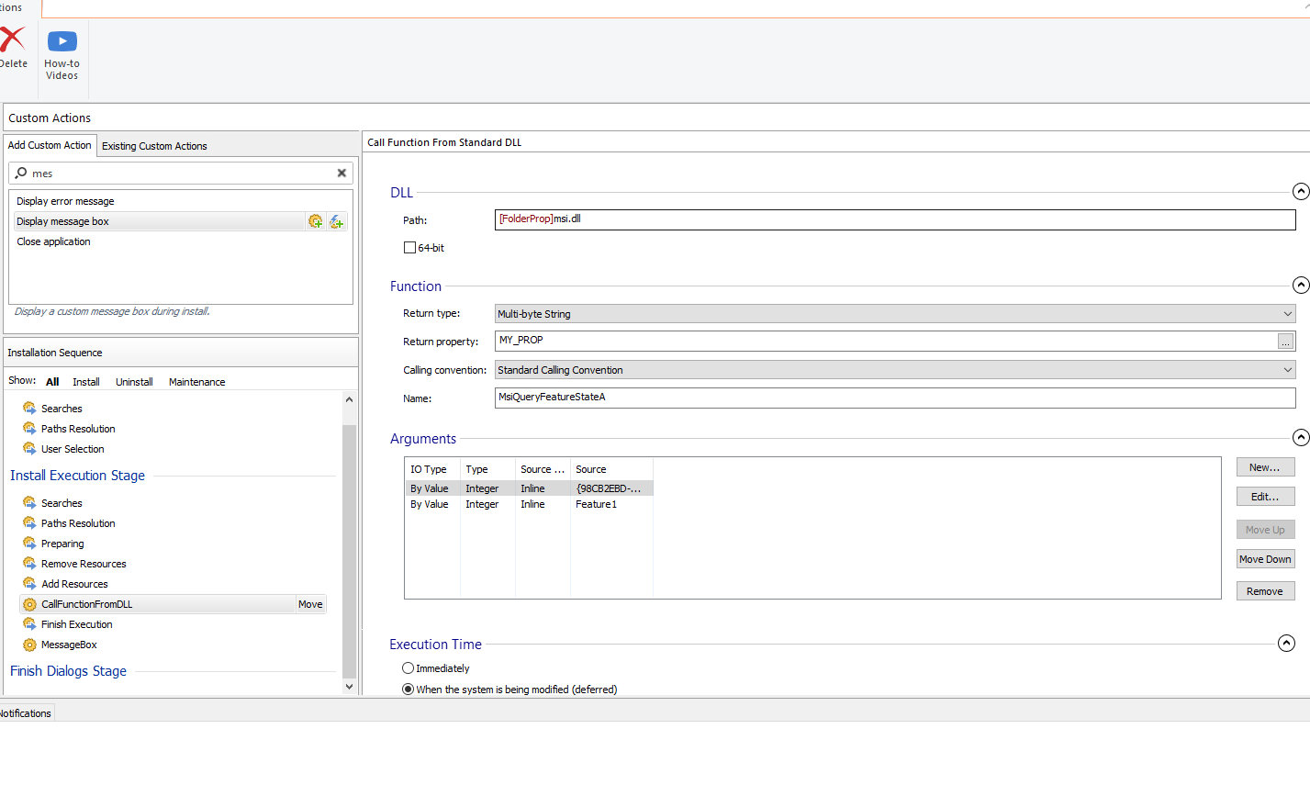
Task: Click Move Down button
Action: tap(1265, 559)
